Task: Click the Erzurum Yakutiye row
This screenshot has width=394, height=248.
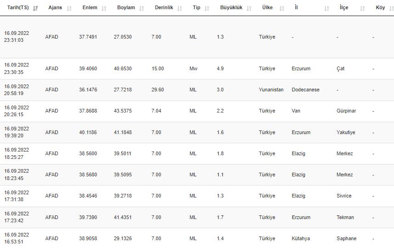Action: click(197, 132)
